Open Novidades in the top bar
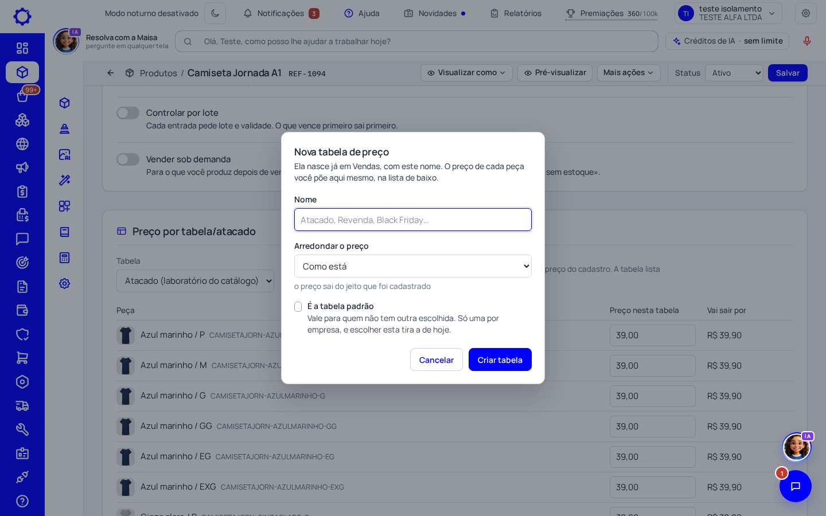Image resolution: width=826 pixels, height=516 pixels. pos(435,13)
